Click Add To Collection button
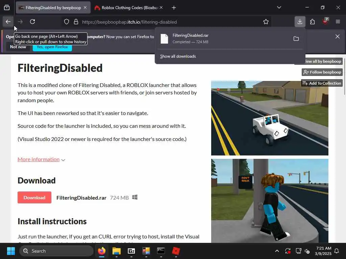This screenshot has width=346, height=259. pos(322,83)
